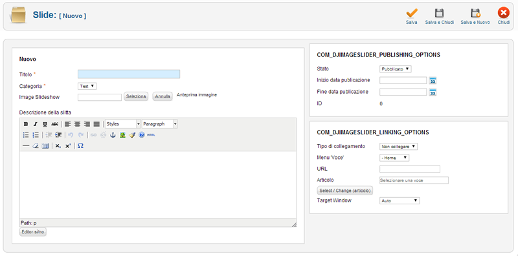Open the Styles dropdown in the editor

coord(123,124)
